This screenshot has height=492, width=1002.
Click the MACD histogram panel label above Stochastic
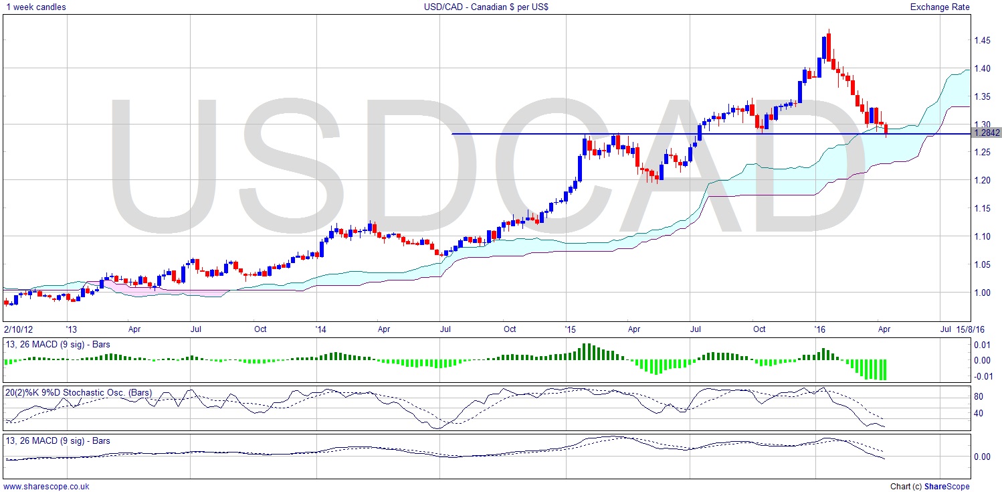[x=57, y=345]
